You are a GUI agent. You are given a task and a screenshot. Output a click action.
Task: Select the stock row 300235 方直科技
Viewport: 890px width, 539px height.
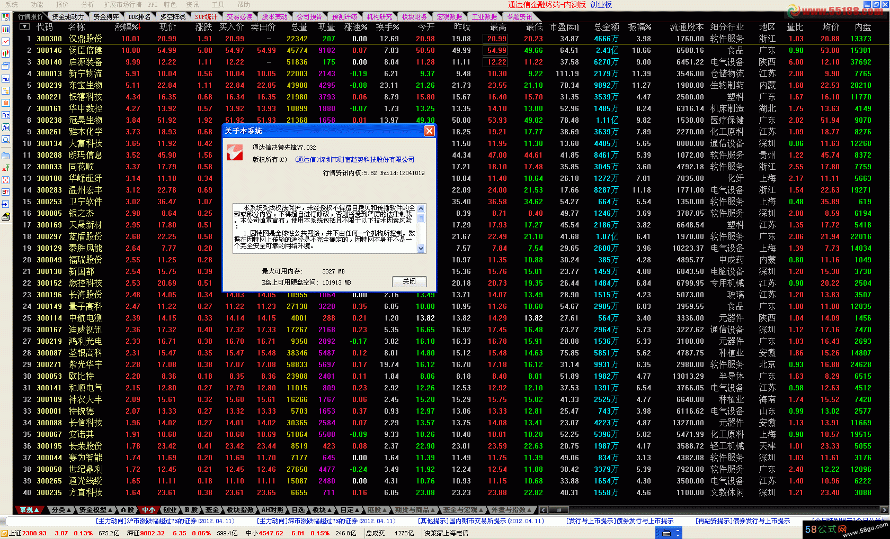click(451, 492)
